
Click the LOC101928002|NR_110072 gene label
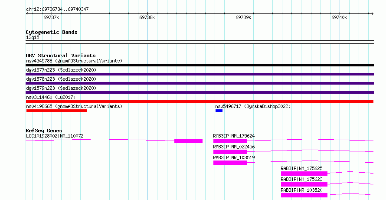pos(55,136)
